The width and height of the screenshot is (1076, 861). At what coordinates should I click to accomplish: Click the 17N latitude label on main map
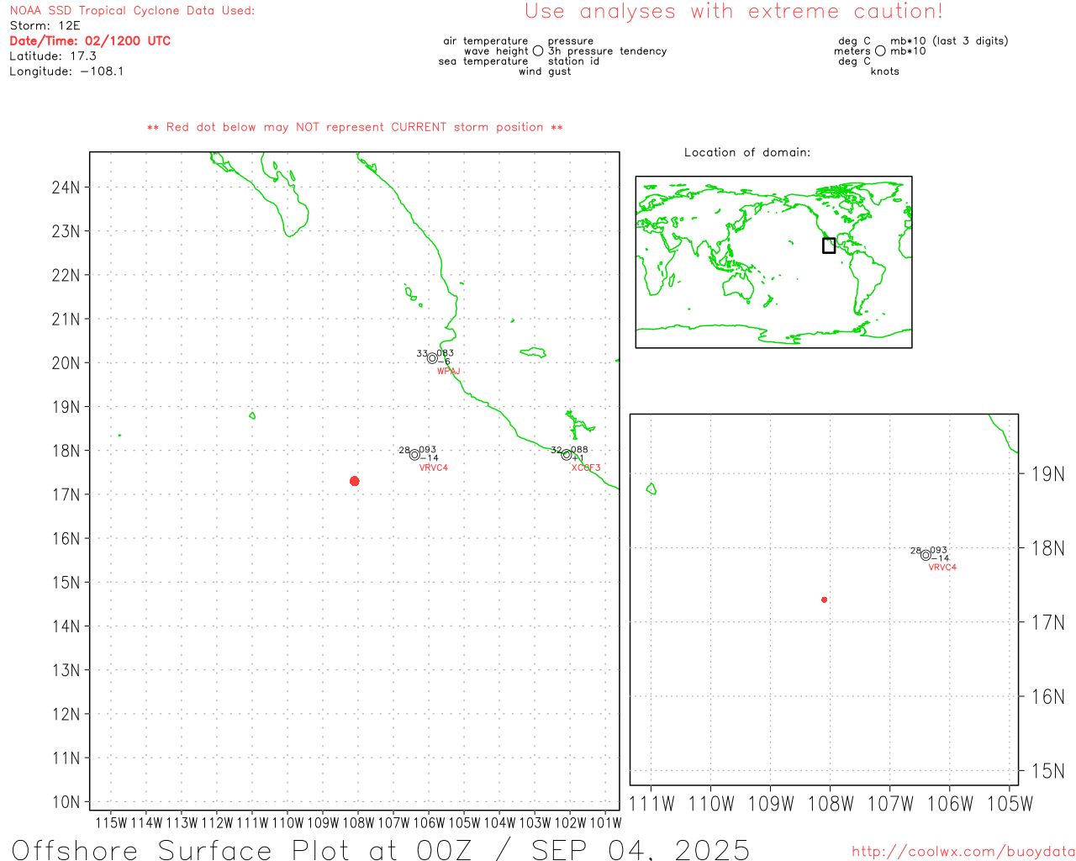pos(66,494)
